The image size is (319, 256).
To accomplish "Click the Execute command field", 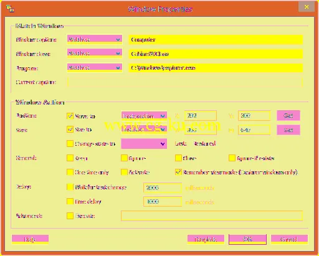I will [x=212, y=216].
